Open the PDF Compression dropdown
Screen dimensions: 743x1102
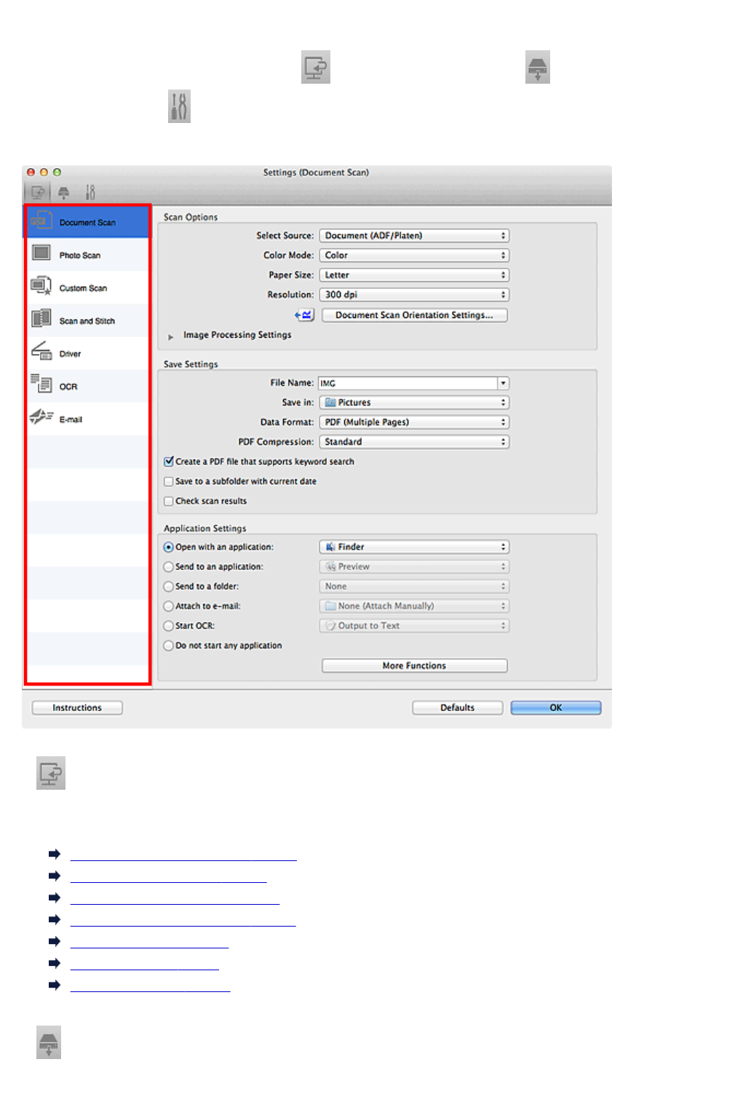coord(414,442)
